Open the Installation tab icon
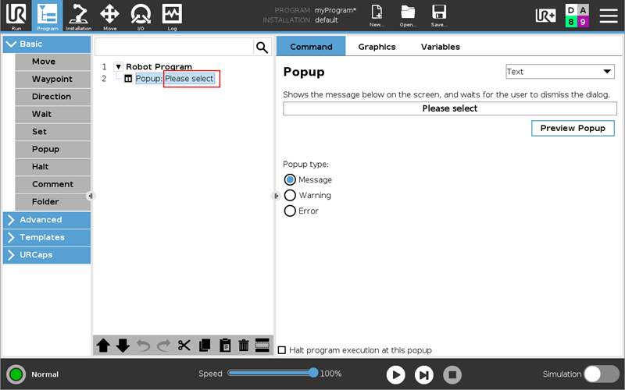This screenshot has height=390, width=625. (78, 16)
